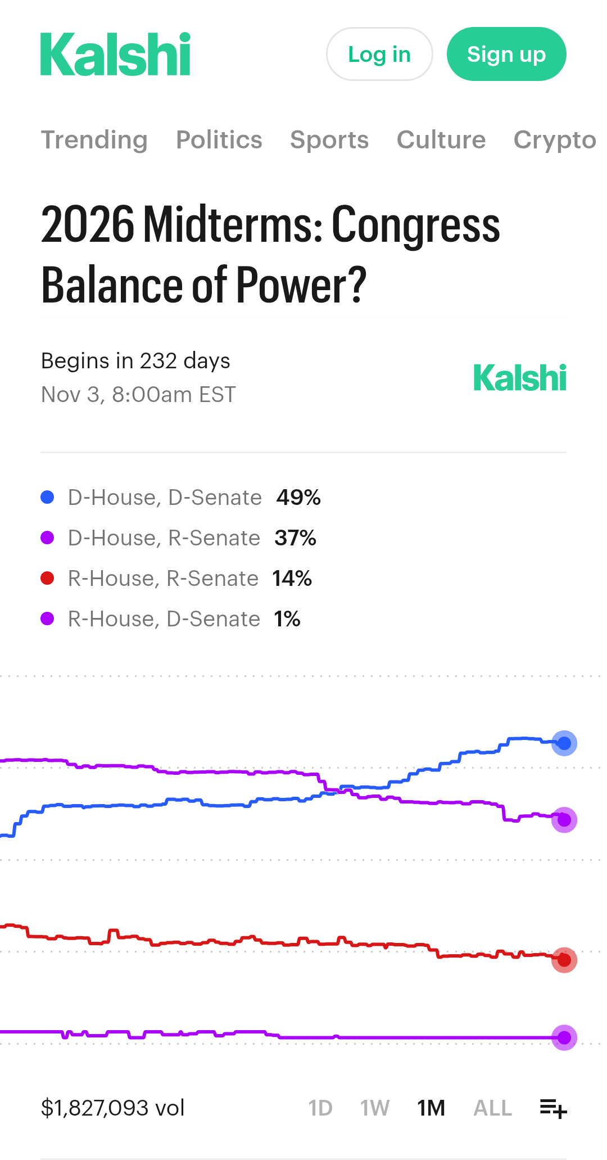Click the green Kalshi logo beside event date
This screenshot has width=607, height=1160.
click(x=519, y=377)
